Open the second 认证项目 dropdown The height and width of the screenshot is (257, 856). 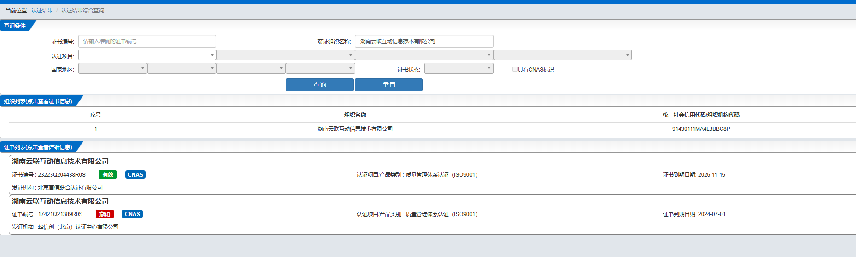(285, 55)
